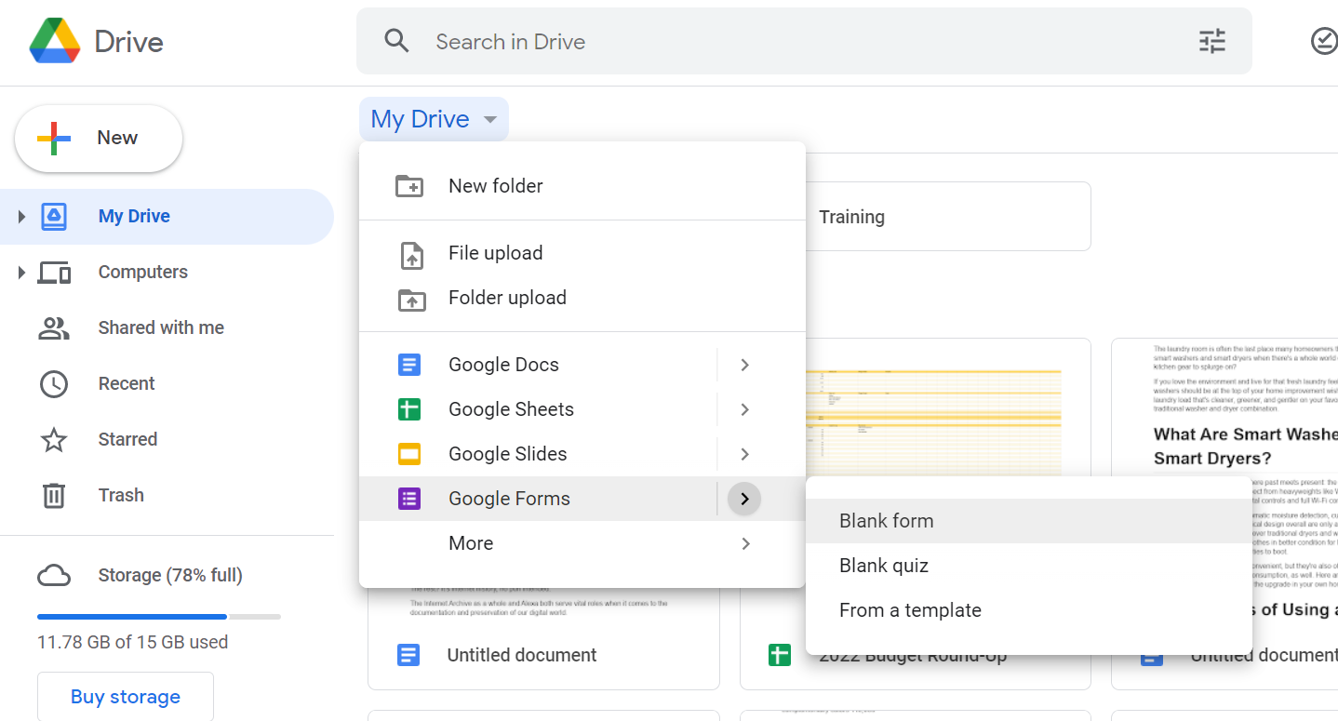This screenshot has height=721, width=1338.
Task: Choose From a template option
Action: tap(910, 609)
